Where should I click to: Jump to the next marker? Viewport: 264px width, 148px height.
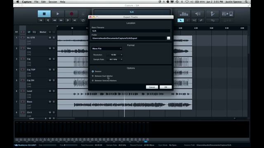coord(68,20)
